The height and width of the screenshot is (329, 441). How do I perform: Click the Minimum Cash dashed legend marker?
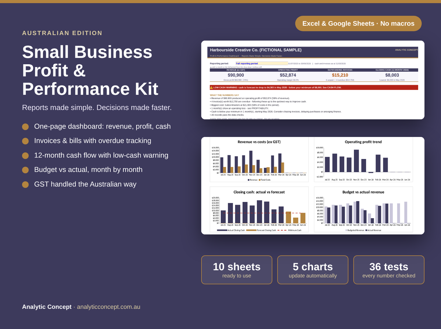282,230
